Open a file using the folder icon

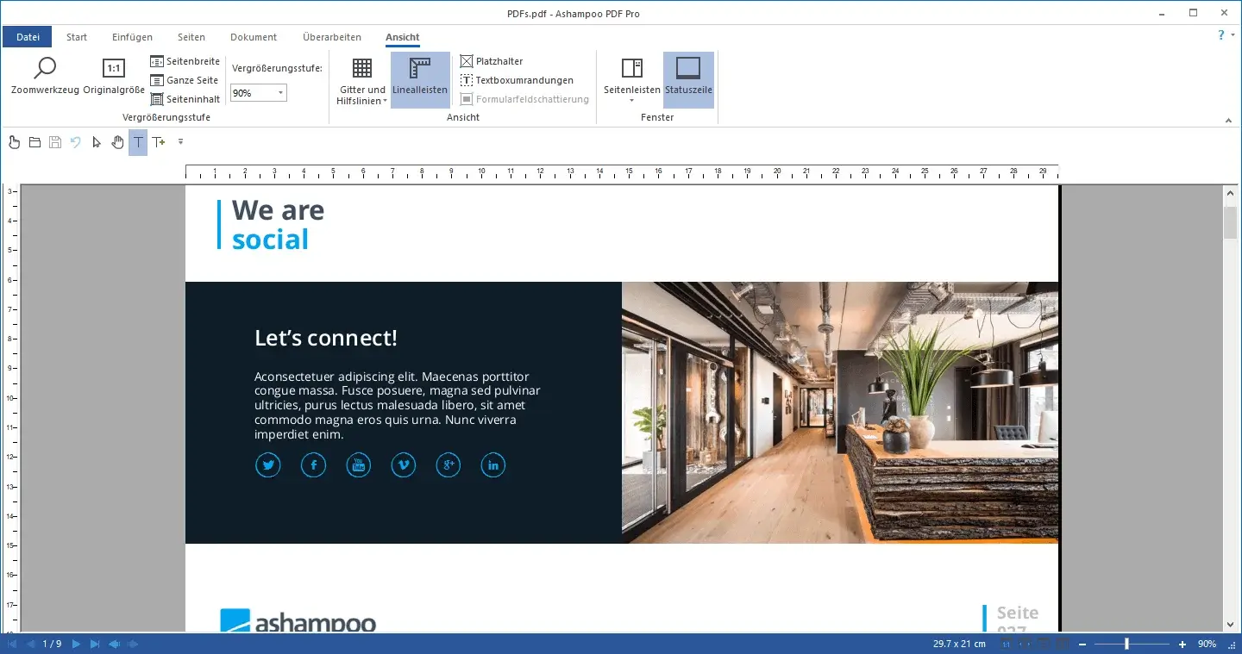34,142
